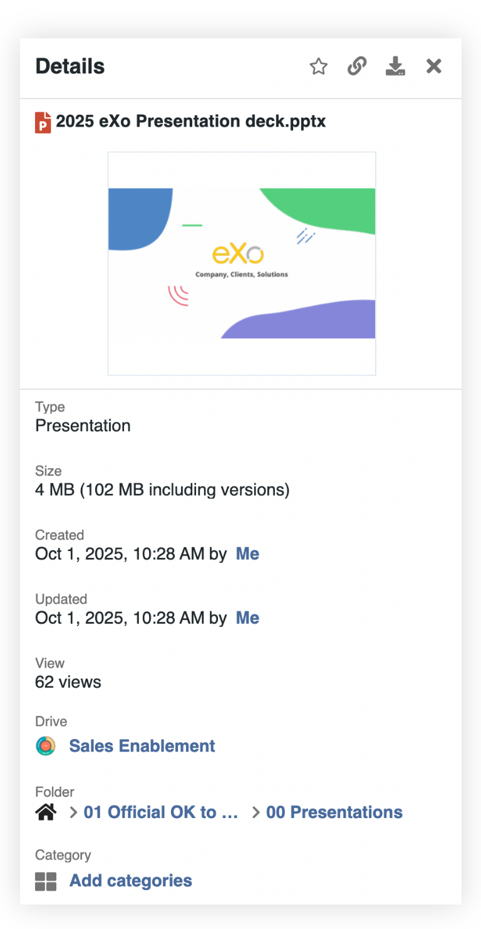Open the '01 Official OK to …' folder
The image size is (481, 929).
pyautogui.click(x=161, y=812)
